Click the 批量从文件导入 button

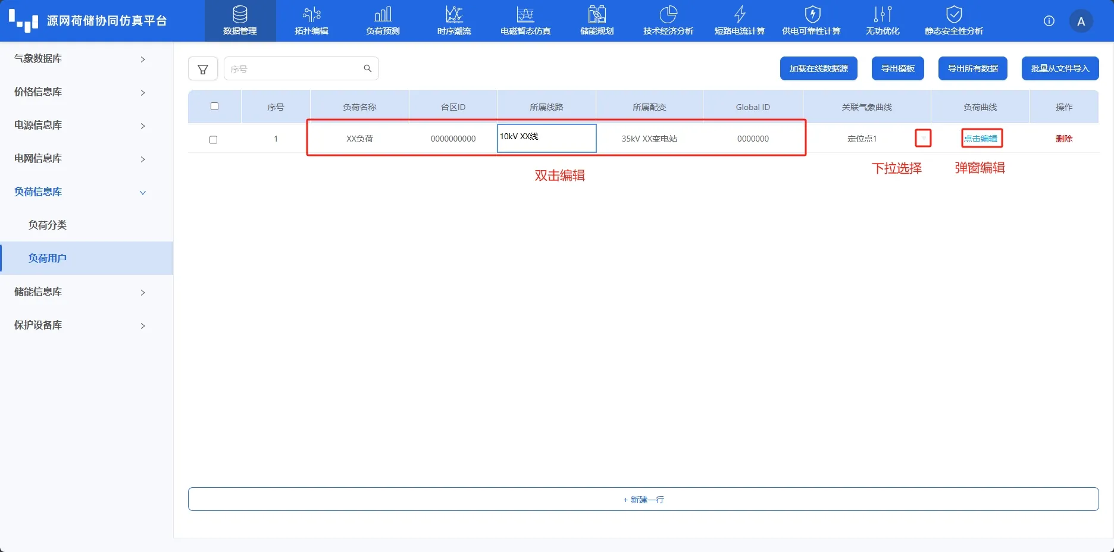tap(1060, 68)
